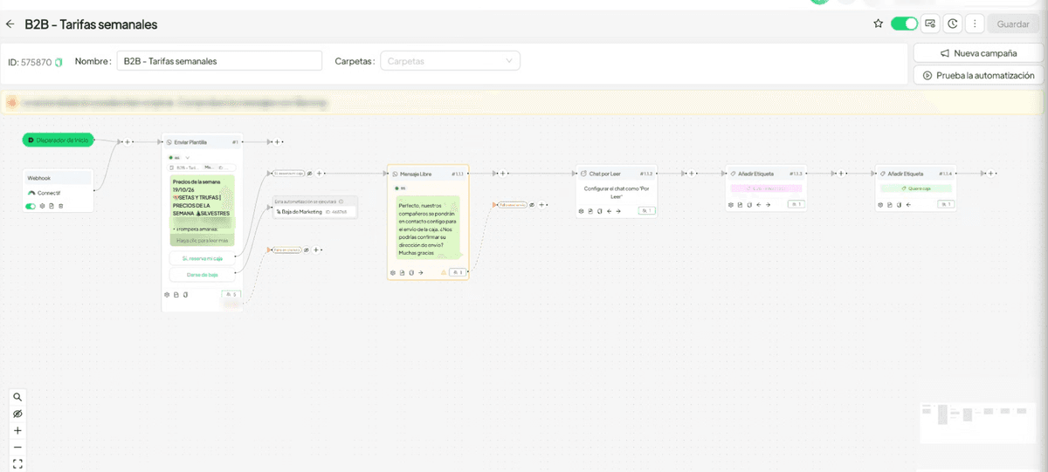Duplicate the Enviar Plantilla node with copy icon

coord(185,294)
